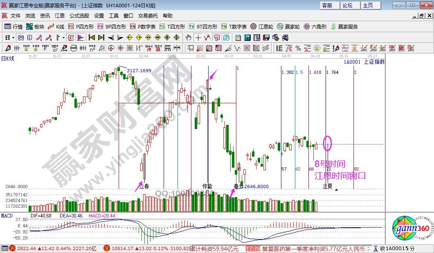Open the 公式选股 menu

point(79,16)
